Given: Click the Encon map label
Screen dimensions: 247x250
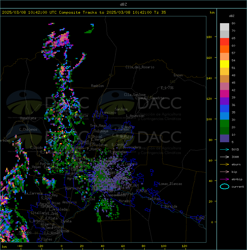Looking at the screenshot, I should 178,75.
